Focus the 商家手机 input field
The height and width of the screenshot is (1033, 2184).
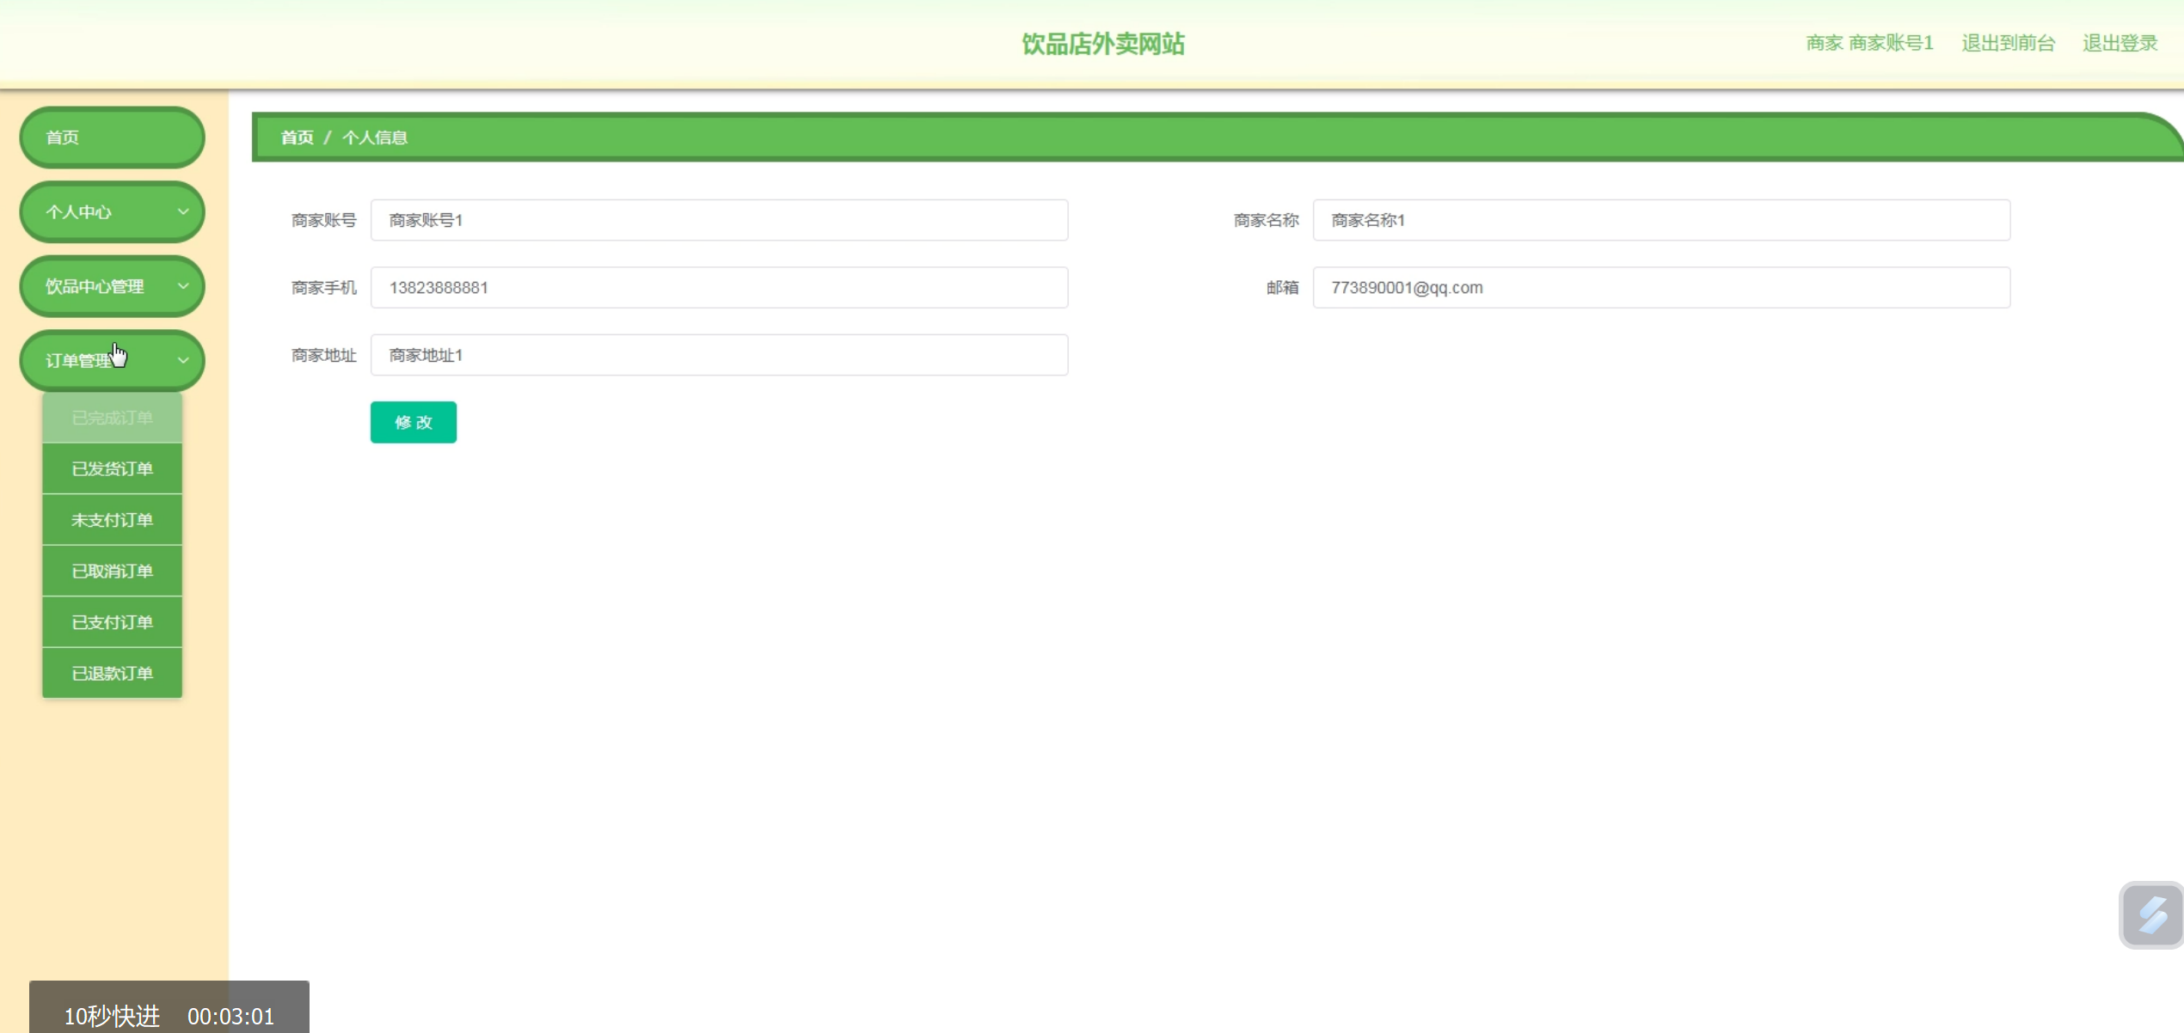tap(719, 288)
